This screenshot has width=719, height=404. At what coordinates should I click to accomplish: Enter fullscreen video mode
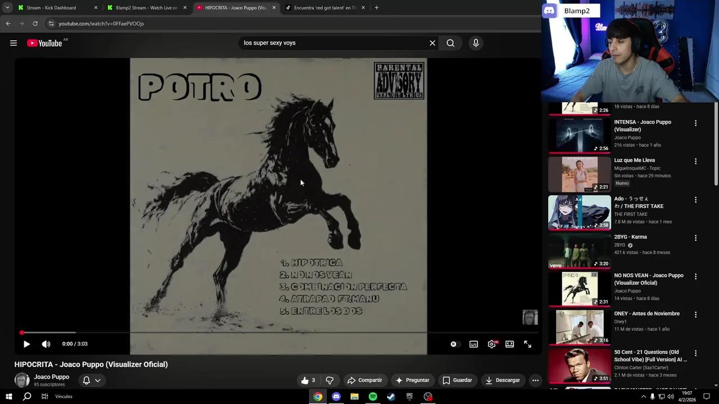coord(527,344)
